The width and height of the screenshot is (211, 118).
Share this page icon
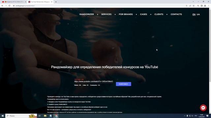(x=190, y=6)
